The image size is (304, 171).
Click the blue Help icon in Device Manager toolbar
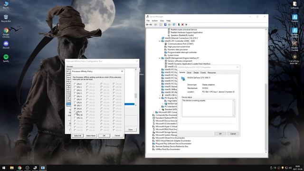[x=165, y=25]
